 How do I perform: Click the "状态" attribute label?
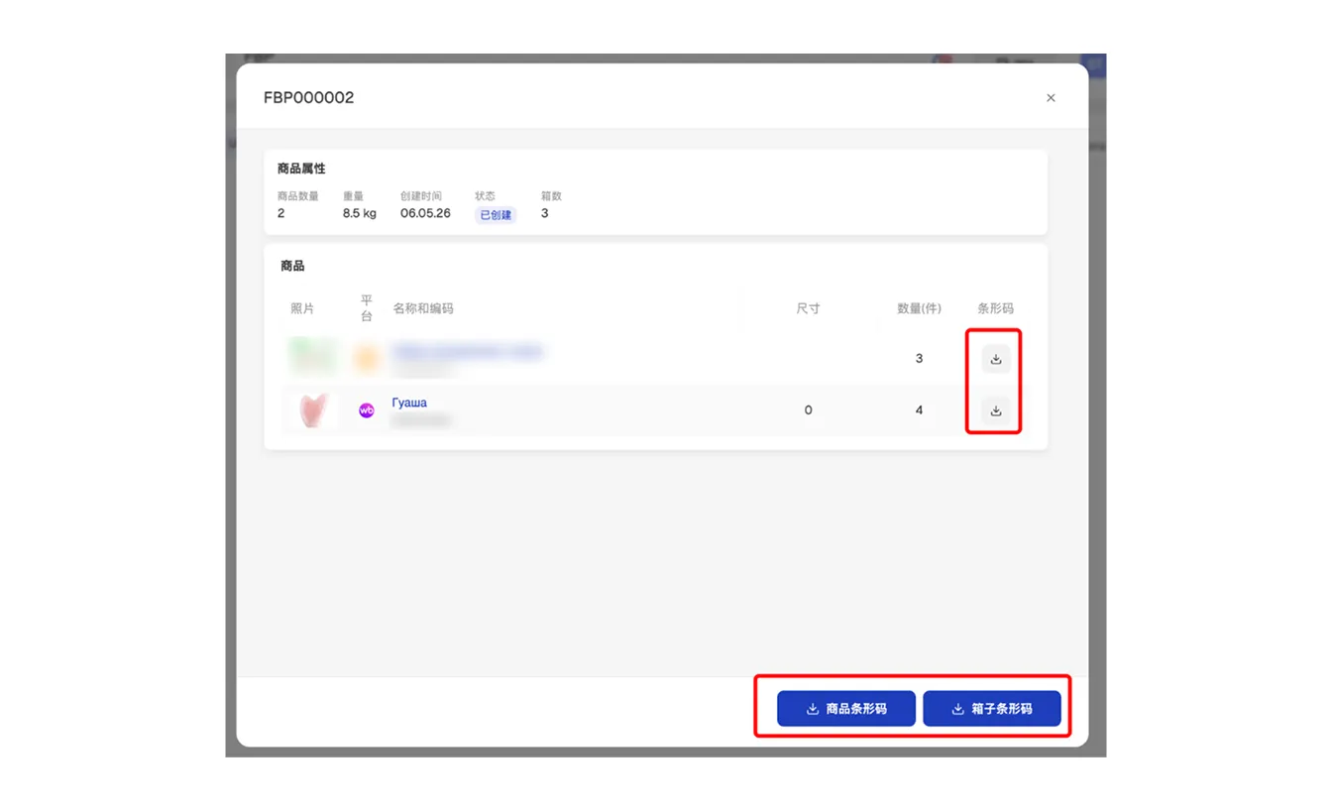click(485, 196)
